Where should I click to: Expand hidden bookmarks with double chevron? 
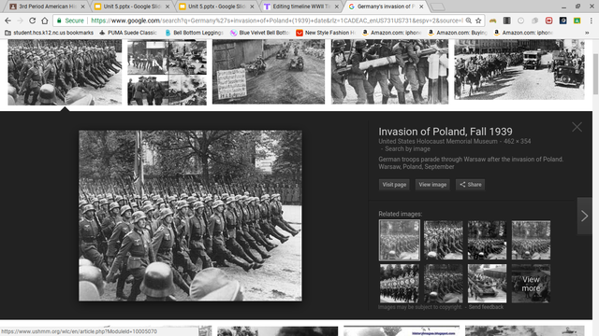(587, 33)
